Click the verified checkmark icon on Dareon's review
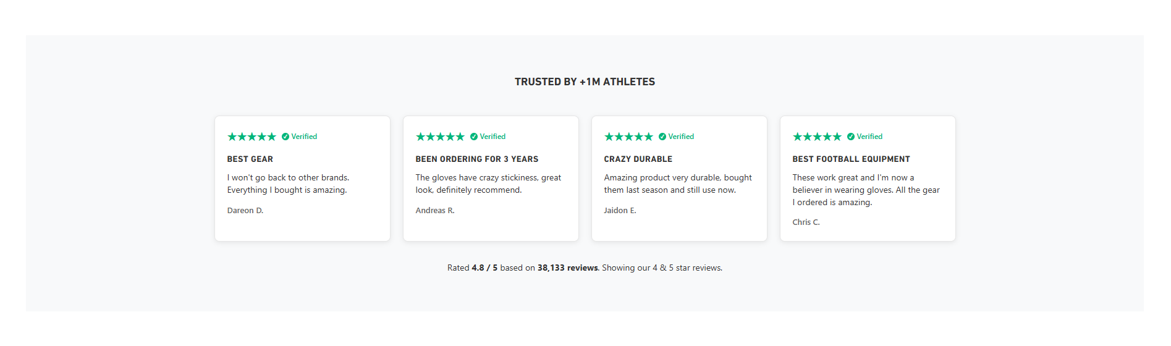The image size is (1171, 346). [285, 137]
